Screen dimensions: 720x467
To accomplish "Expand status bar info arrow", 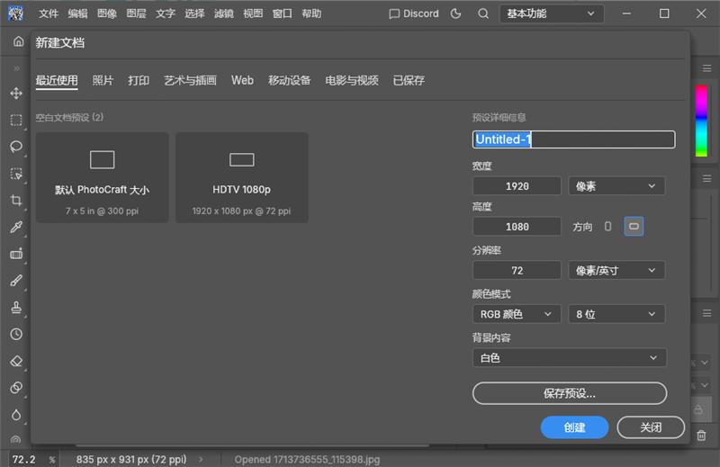I will pos(201,459).
